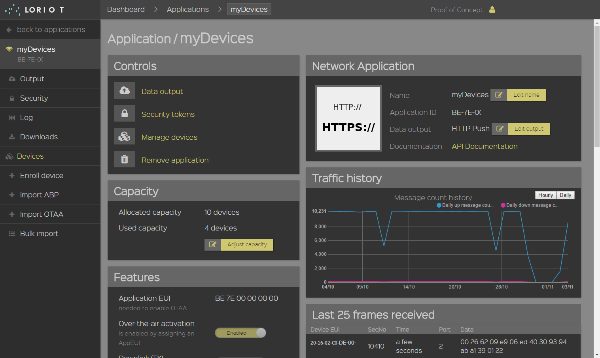
Task: Click the trash icon for Remove application
Action: [x=125, y=159]
